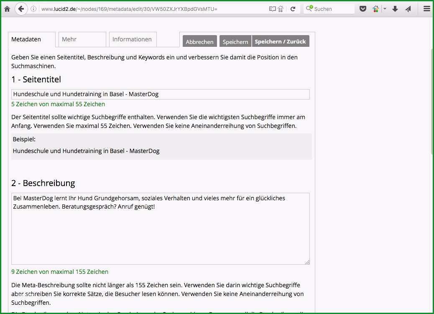The height and width of the screenshot is (314, 434).
Task: Click the page vertical scrollbar
Action: click(432, 101)
